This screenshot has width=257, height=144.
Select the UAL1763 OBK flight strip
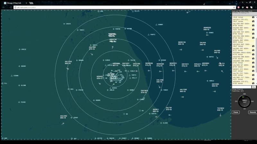click(242, 37)
